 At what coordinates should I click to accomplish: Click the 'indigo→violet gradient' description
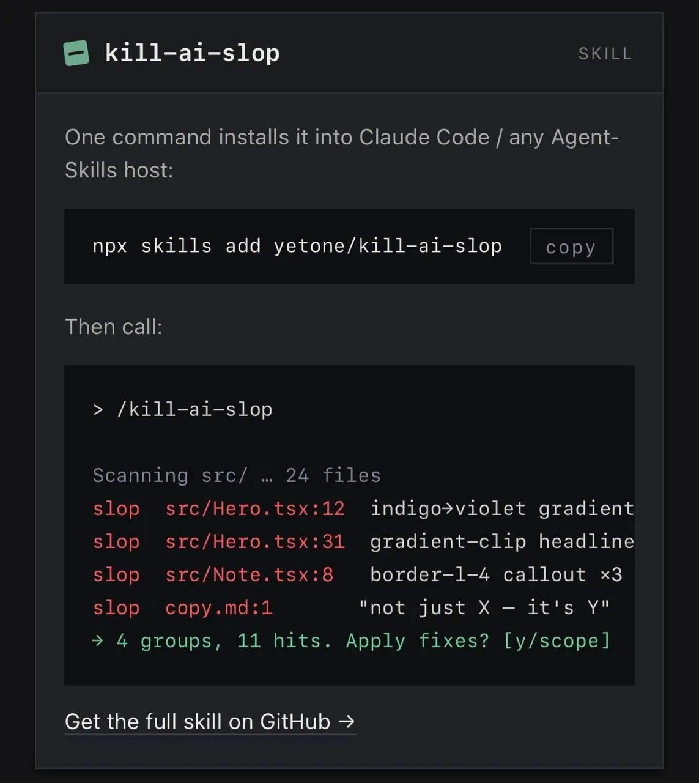[x=502, y=508]
